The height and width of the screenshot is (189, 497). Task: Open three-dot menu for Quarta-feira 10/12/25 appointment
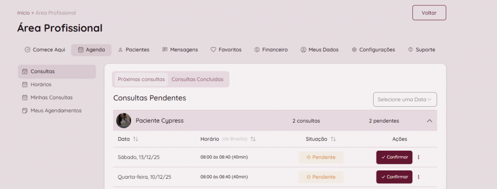pos(419,177)
